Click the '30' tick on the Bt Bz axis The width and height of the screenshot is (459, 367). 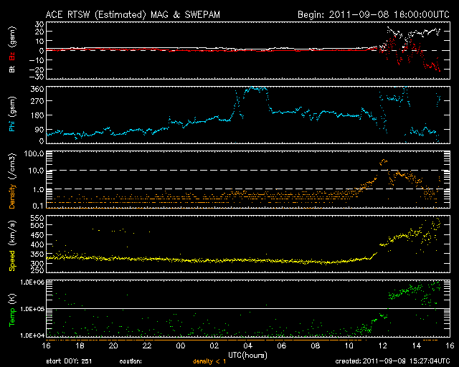click(39, 24)
